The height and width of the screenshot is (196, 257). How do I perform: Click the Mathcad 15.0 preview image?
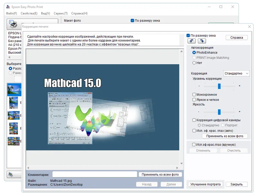(x=102, y=107)
